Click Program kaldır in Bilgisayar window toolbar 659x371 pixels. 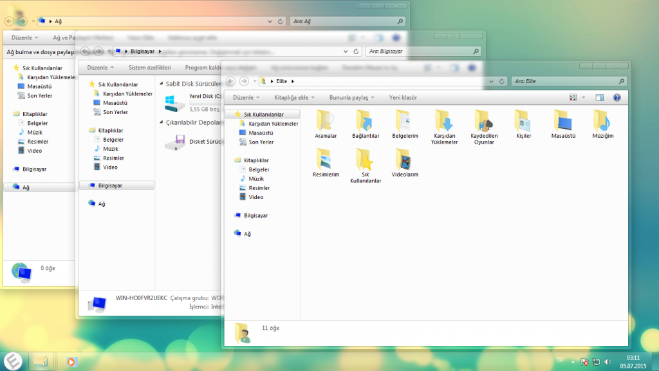pos(203,67)
